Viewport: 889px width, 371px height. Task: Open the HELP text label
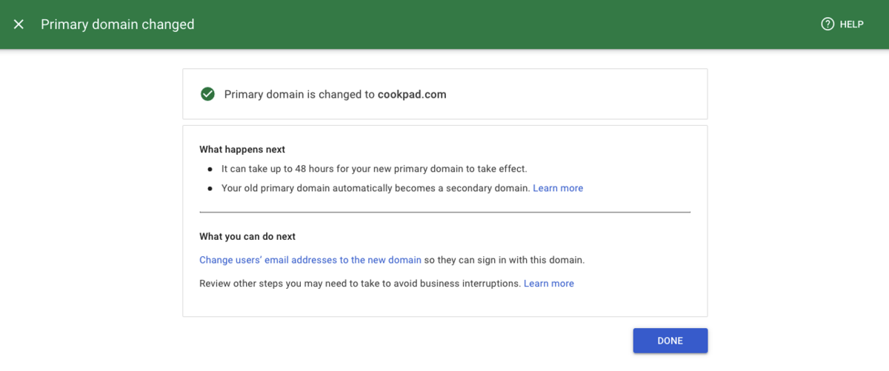click(851, 24)
